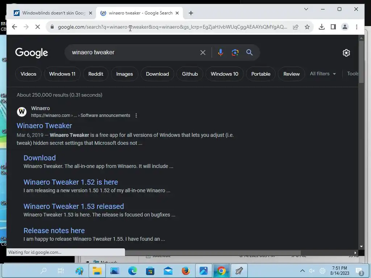
Task: Submit search with magnifying glass icon
Action: click(249, 52)
